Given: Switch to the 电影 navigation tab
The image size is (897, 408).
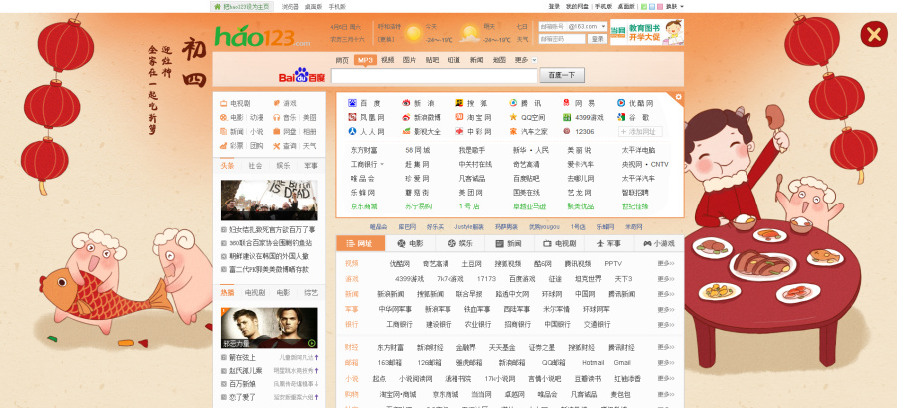Looking at the screenshot, I should [411, 243].
